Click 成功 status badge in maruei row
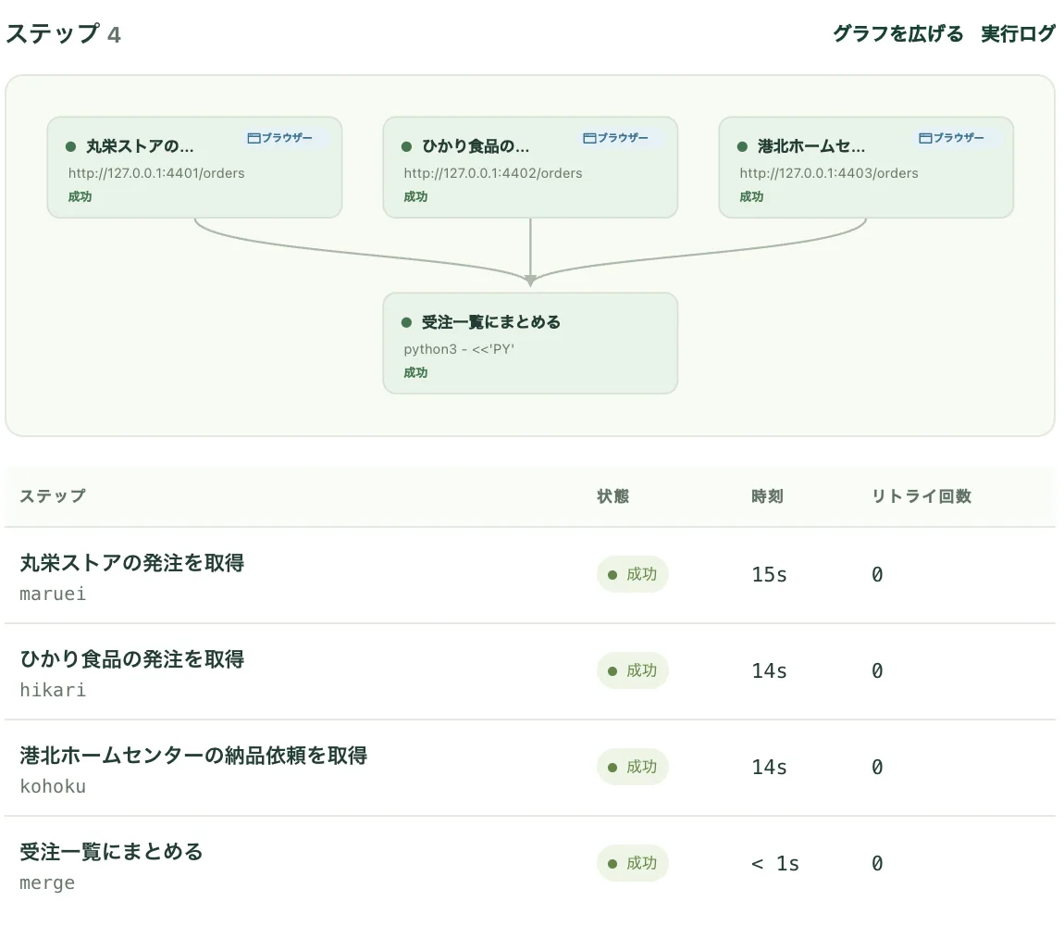Viewport: 1064px width, 926px height. pos(633,575)
